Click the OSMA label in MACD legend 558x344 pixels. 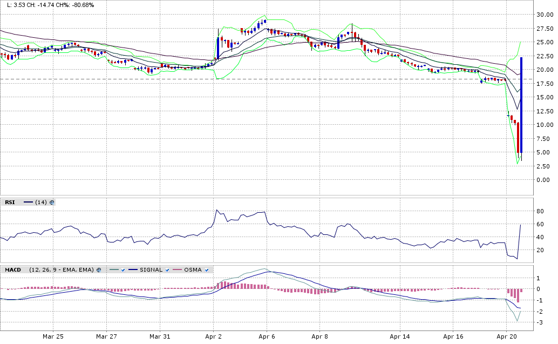(x=193, y=269)
